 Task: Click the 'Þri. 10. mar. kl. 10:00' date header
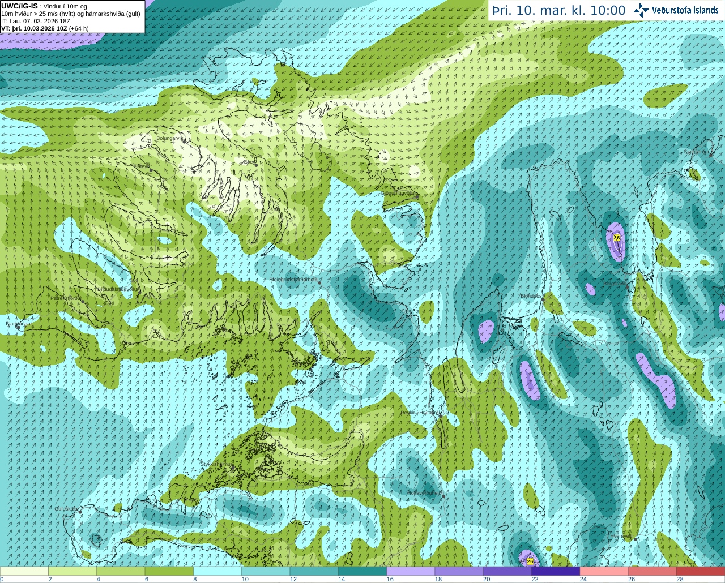(x=559, y=11)
